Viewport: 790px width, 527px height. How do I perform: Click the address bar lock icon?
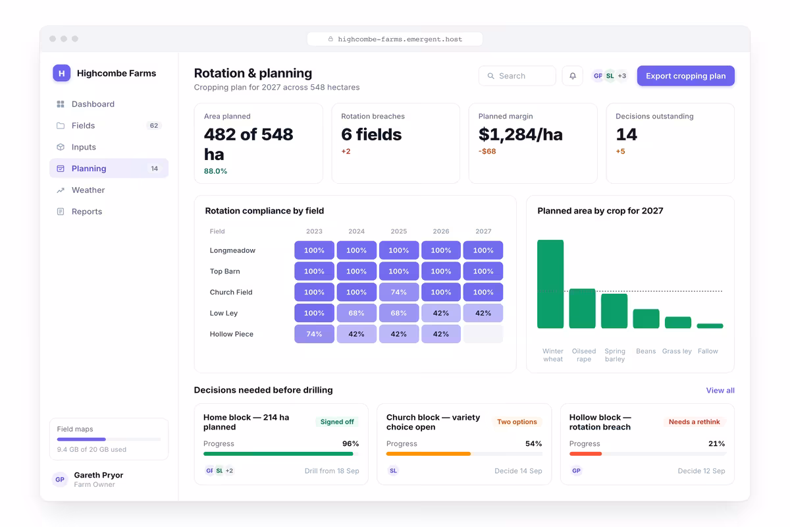(x=330, y=40)
